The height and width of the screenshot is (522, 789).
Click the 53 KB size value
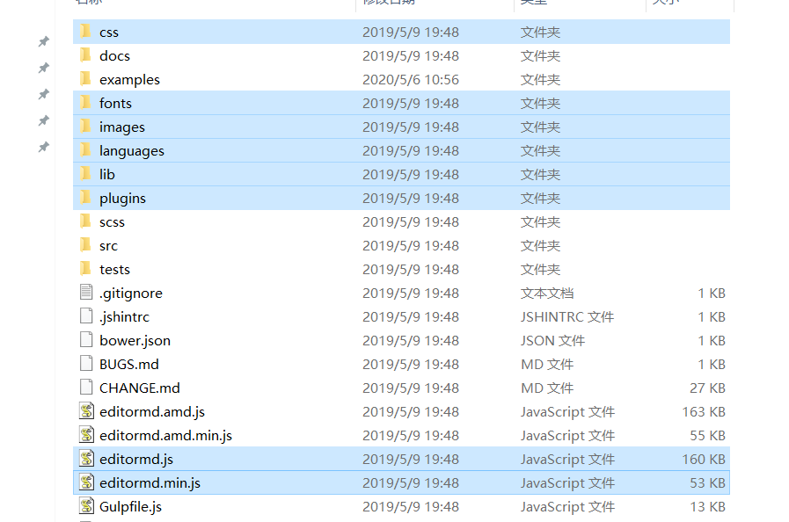[x=707, y=482]
